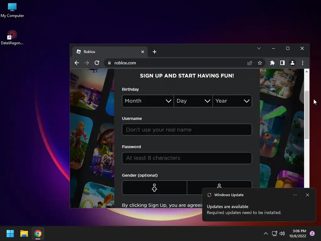Toggle Chrome side panel icon
This screenshot has width=321, height=241.
pos(282,63)
